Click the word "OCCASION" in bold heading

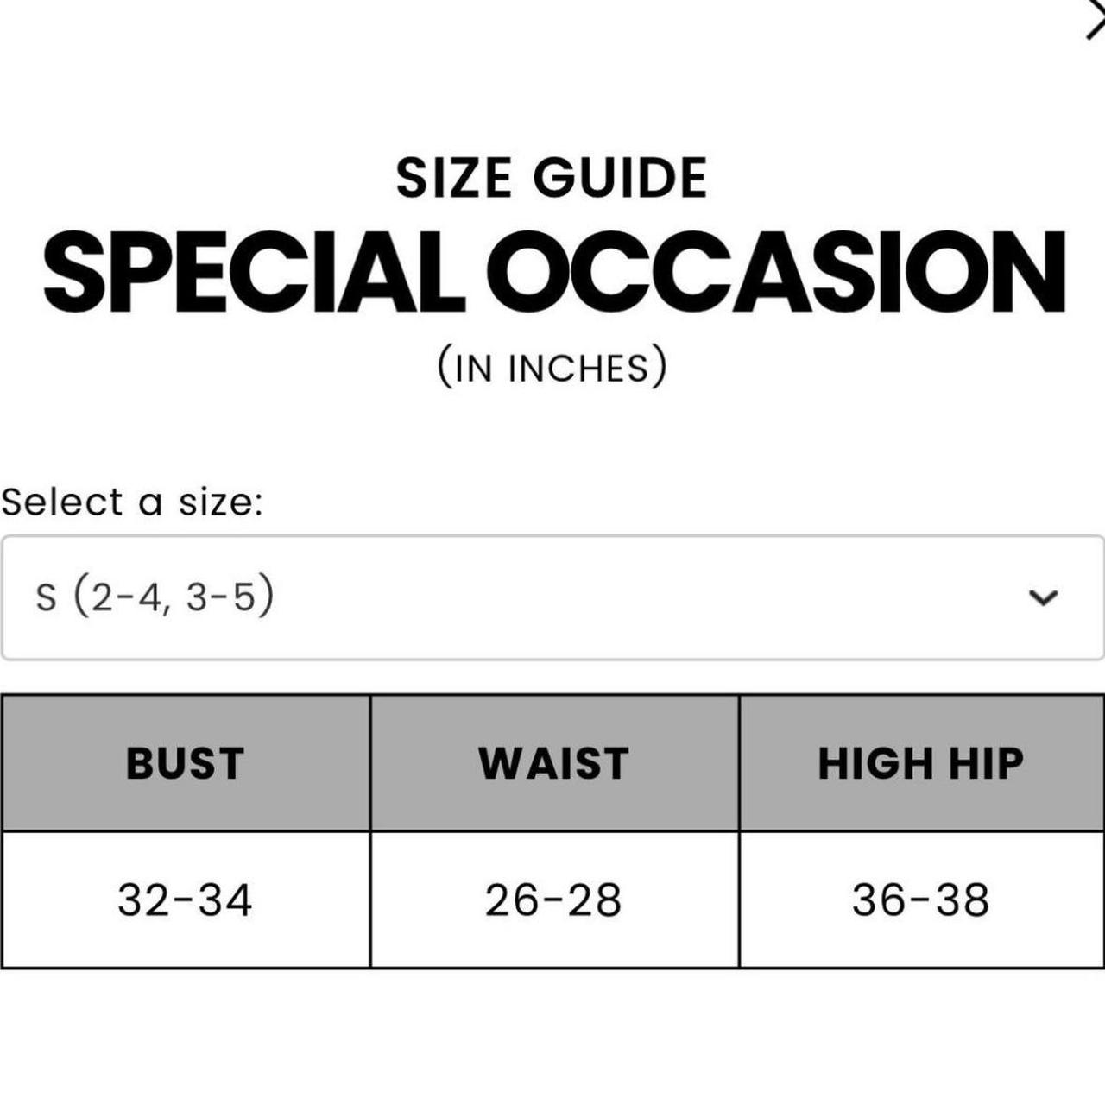tap(782, 273)
